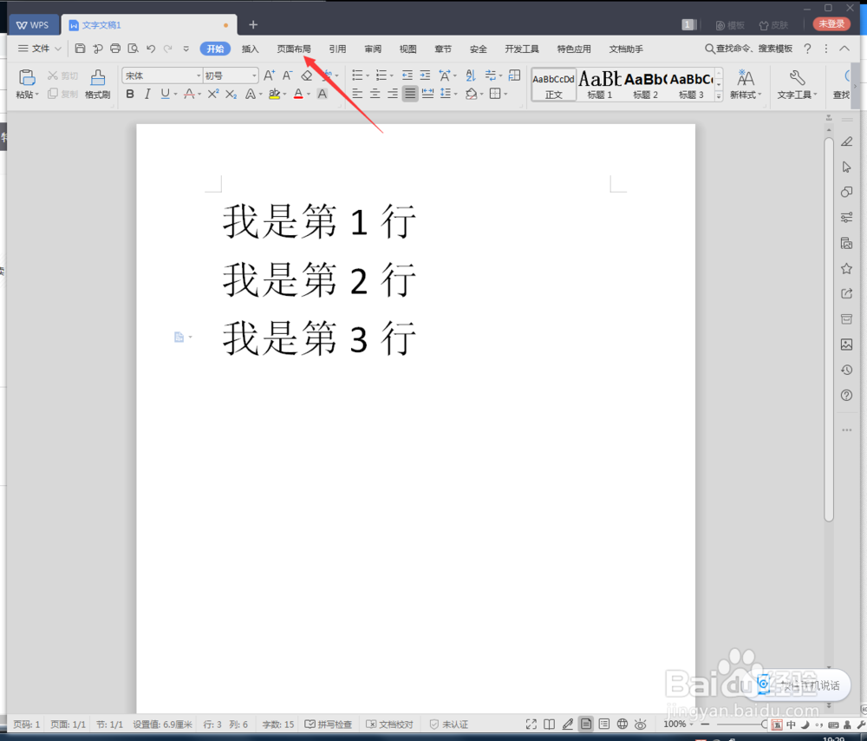Viewport: 867px width, 741px height.
Task: Switch to the 页面布局 (Page Layout) tab
Action: (x=294, y=49)
